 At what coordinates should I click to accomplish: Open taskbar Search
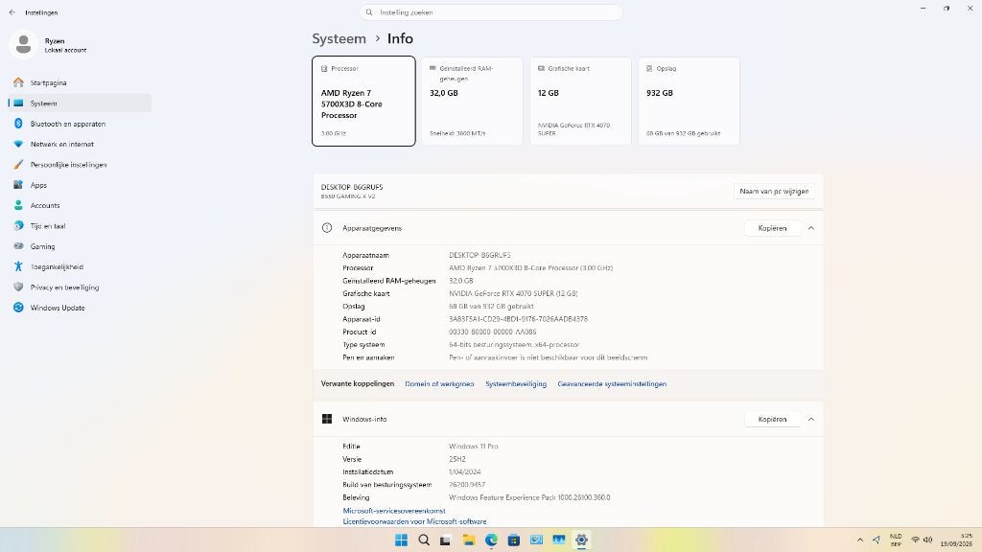point(424,540)
